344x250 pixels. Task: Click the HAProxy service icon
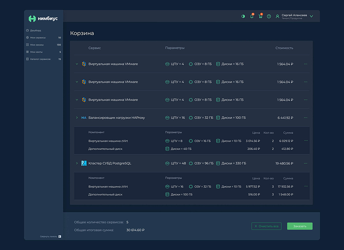[84, 118]
